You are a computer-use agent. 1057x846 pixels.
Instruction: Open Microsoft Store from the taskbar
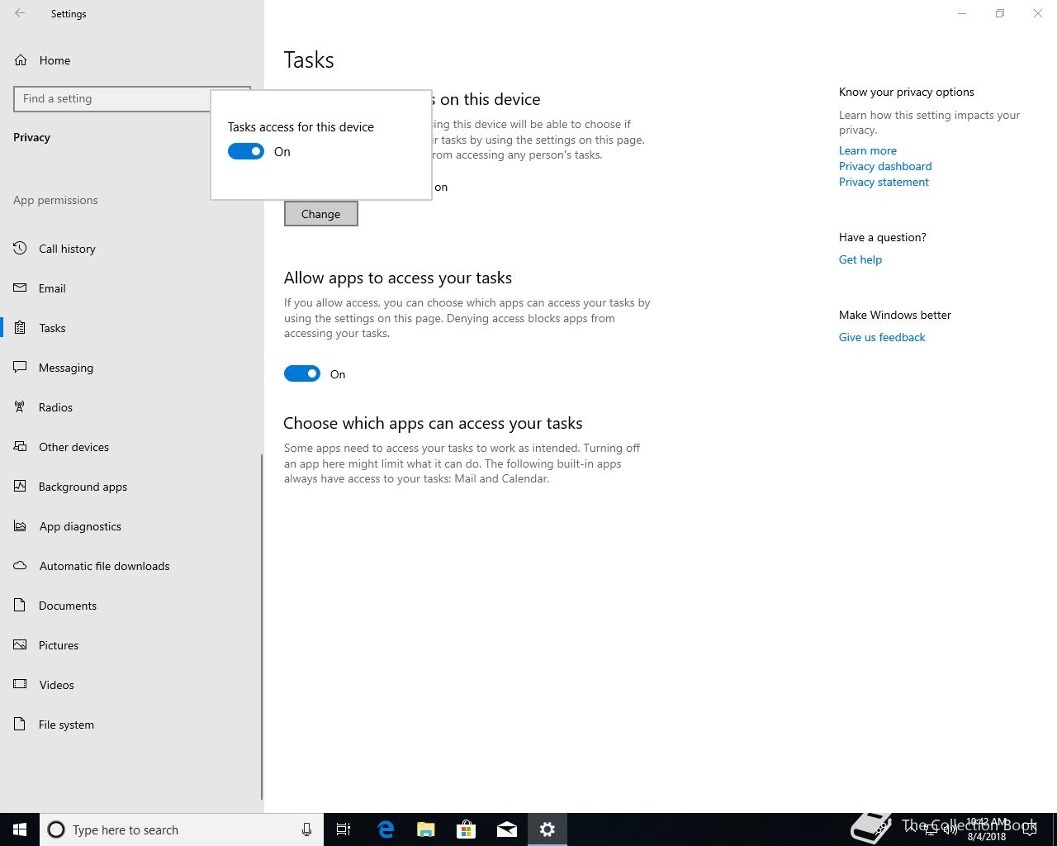[467, 829]
